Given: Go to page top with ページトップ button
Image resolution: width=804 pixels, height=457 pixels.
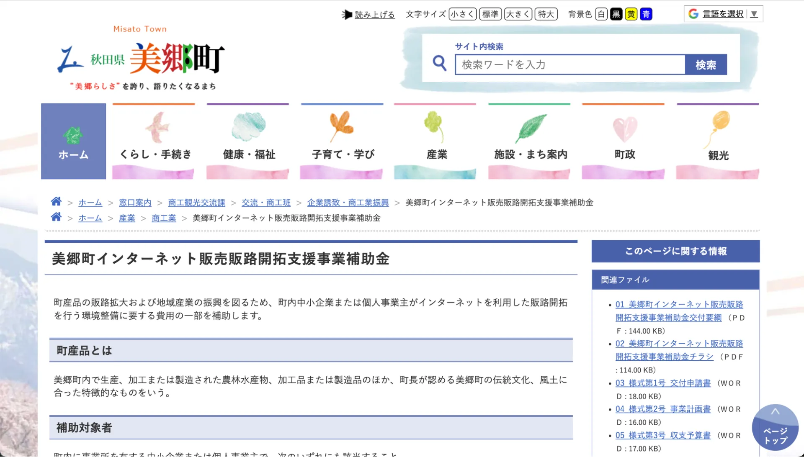Looking at the screenshot, I should (775, 427).
